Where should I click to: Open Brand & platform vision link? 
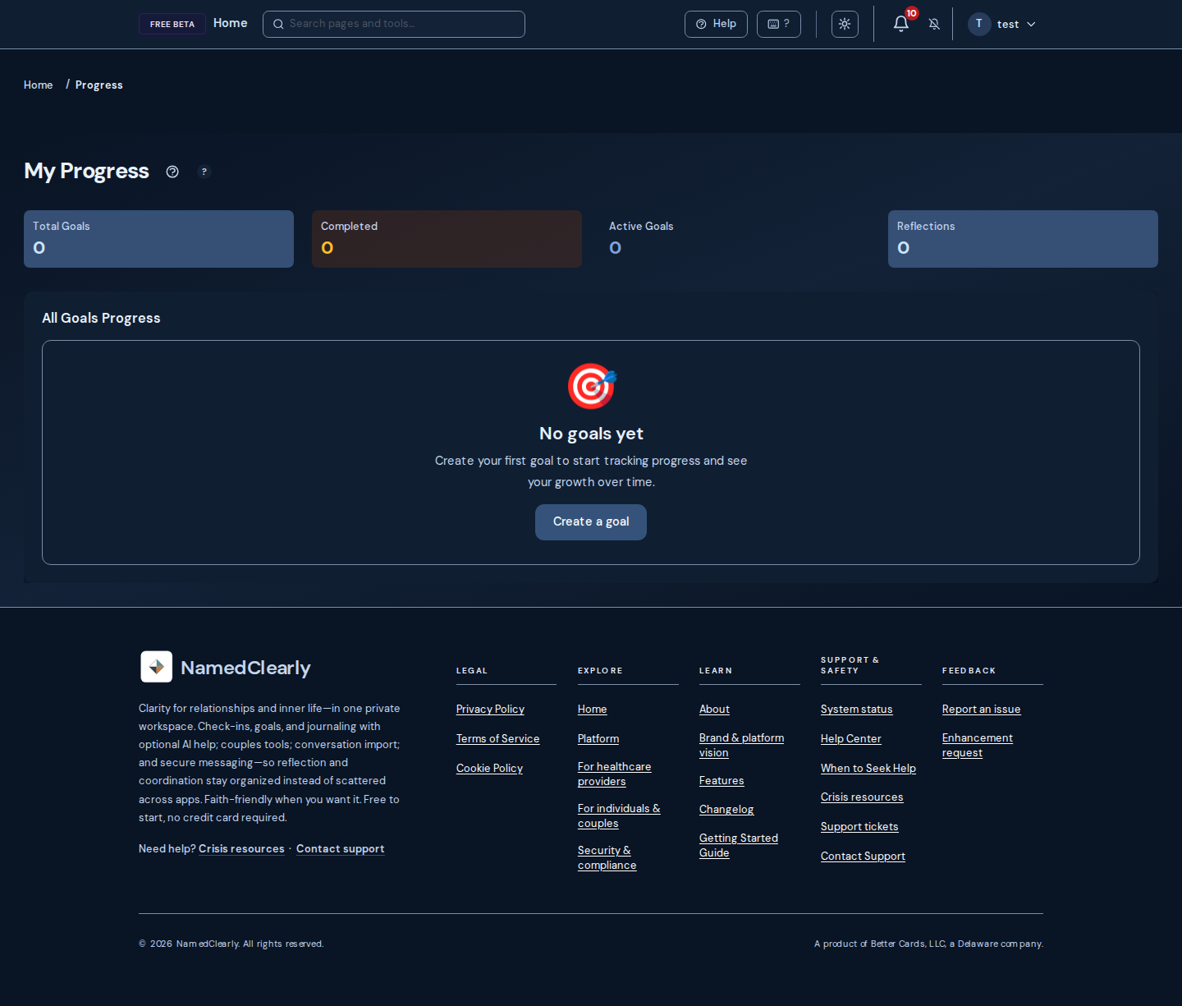point(741,745)
